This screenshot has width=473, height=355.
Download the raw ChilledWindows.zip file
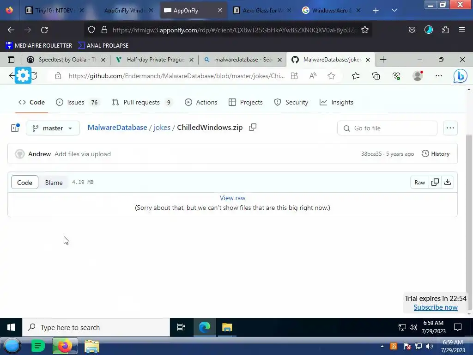tap(448, 182)
